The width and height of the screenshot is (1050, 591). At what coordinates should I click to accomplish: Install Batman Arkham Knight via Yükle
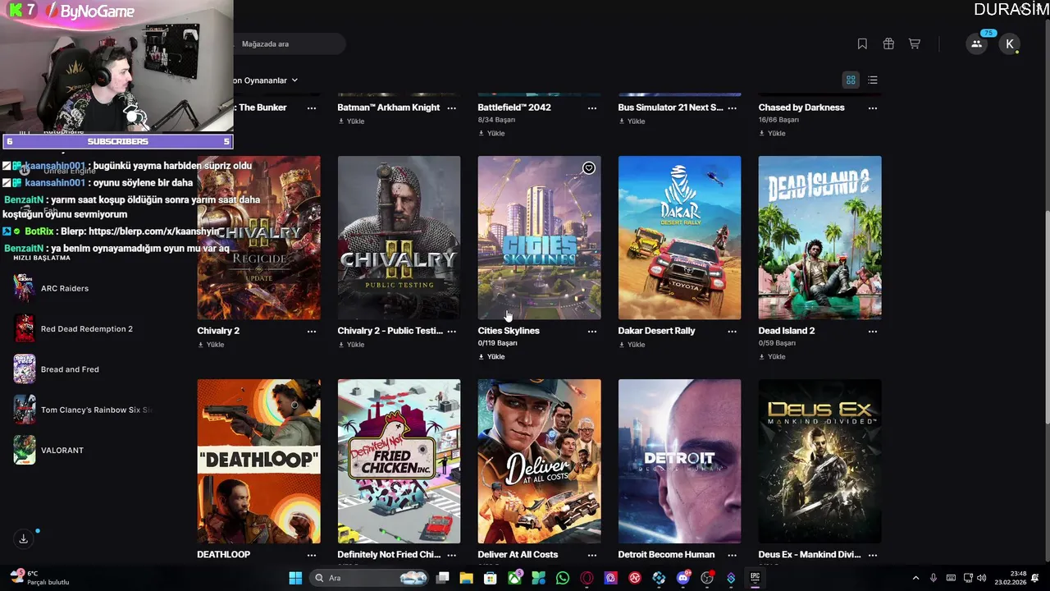click(x=351, y=121)
